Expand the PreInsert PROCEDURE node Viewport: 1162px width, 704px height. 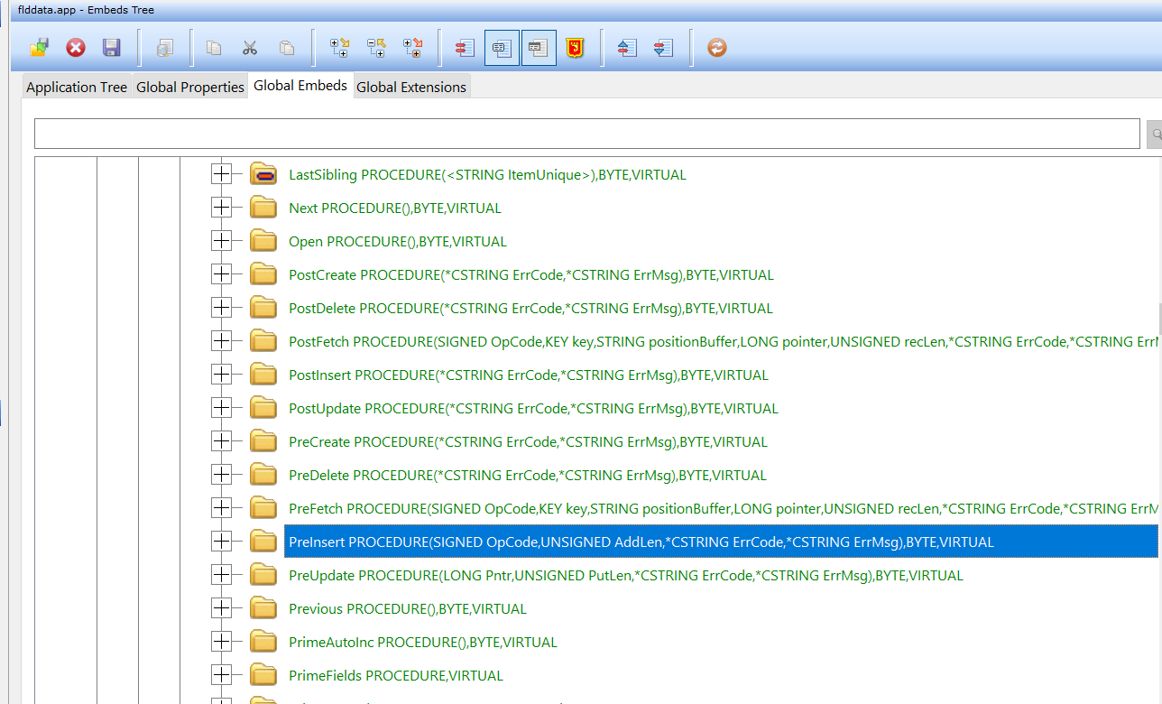[221, 542]
